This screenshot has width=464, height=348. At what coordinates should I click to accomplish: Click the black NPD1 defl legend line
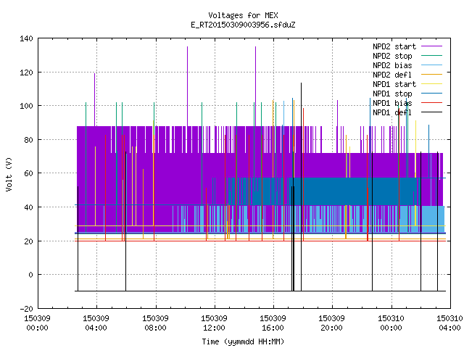point(431,112)
